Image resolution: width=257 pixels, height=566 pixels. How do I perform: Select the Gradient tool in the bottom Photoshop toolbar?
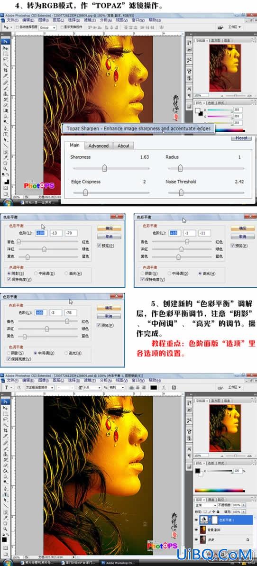pyautogui.click(x=6, y=470)
